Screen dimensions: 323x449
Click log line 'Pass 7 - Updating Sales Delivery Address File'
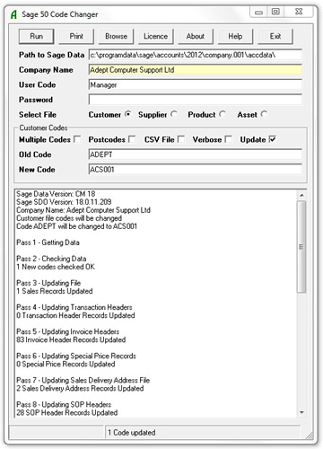coord(83,380)
